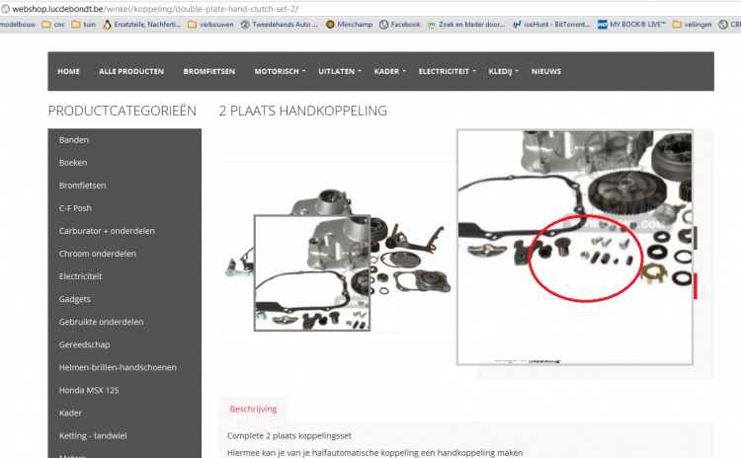Open the veilingen bookmark folder
Image resolution: width=741 pixels, height=458 pixels.
point(693,25)
